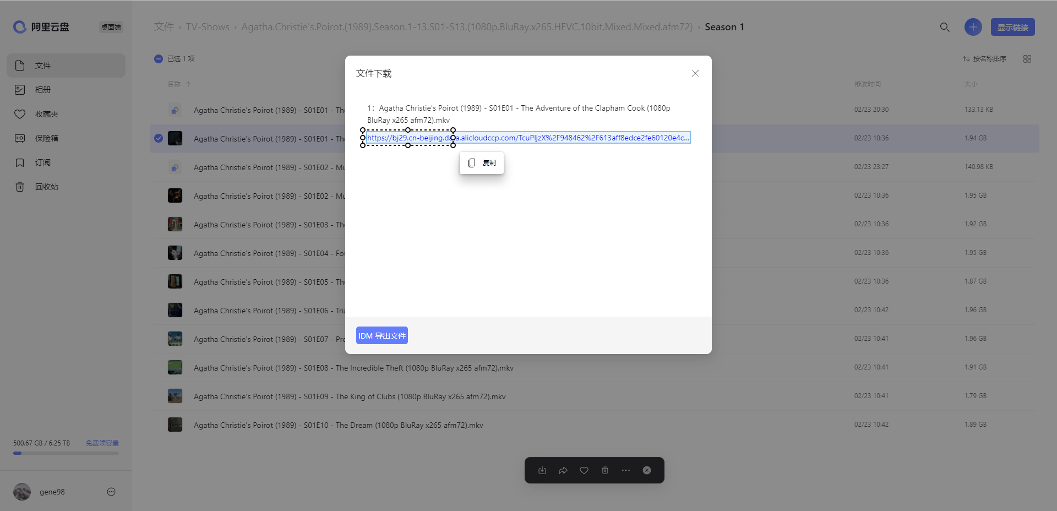Click the 02/23 23:27 date cell
The image size is (1057, 511).
click(x=871, y=167)
